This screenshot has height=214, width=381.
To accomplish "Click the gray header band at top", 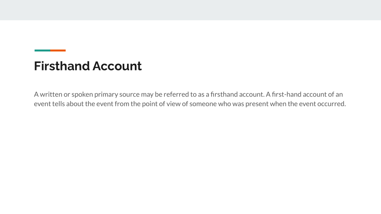I will point(190,10).
